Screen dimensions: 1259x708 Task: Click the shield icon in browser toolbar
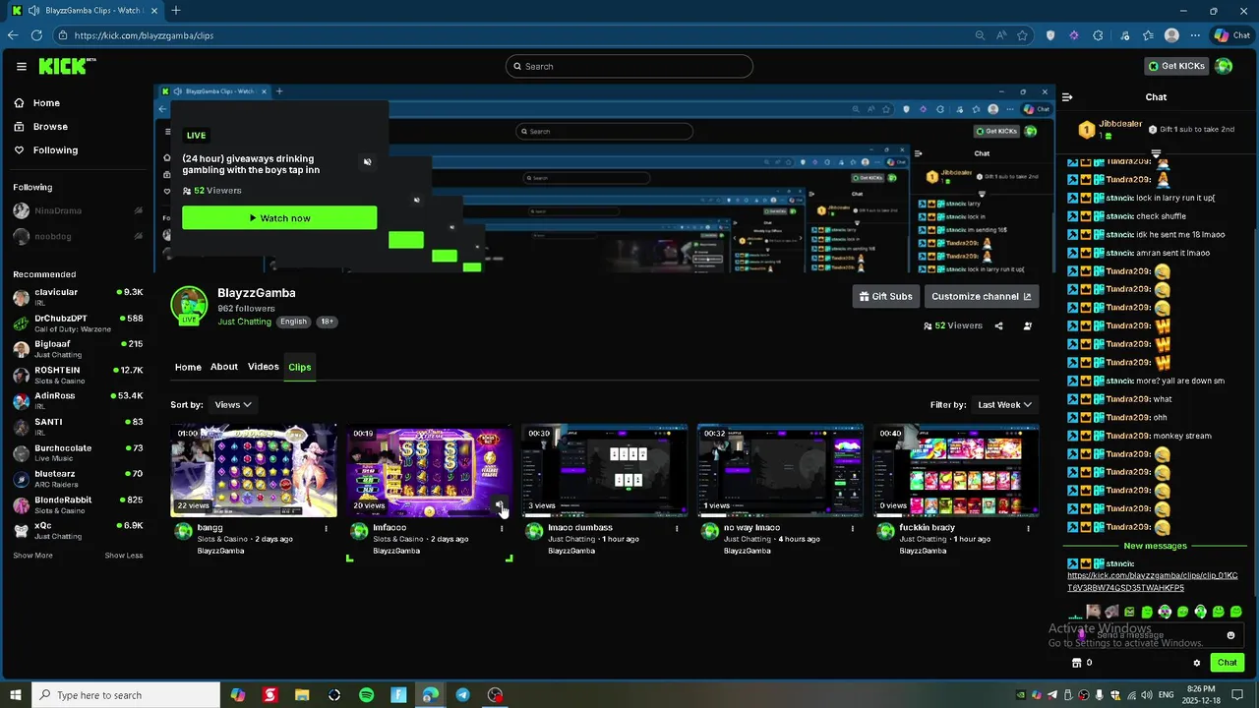click(1050, 35)
